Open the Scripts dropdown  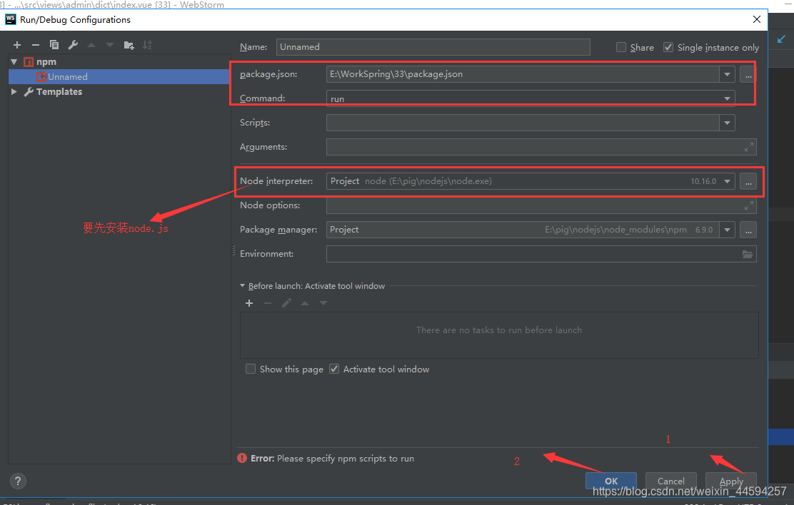pyautogui.click(x=727, y=123)
